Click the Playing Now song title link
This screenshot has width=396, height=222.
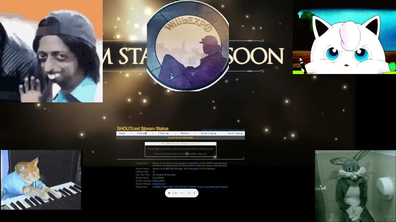point(190,187)
